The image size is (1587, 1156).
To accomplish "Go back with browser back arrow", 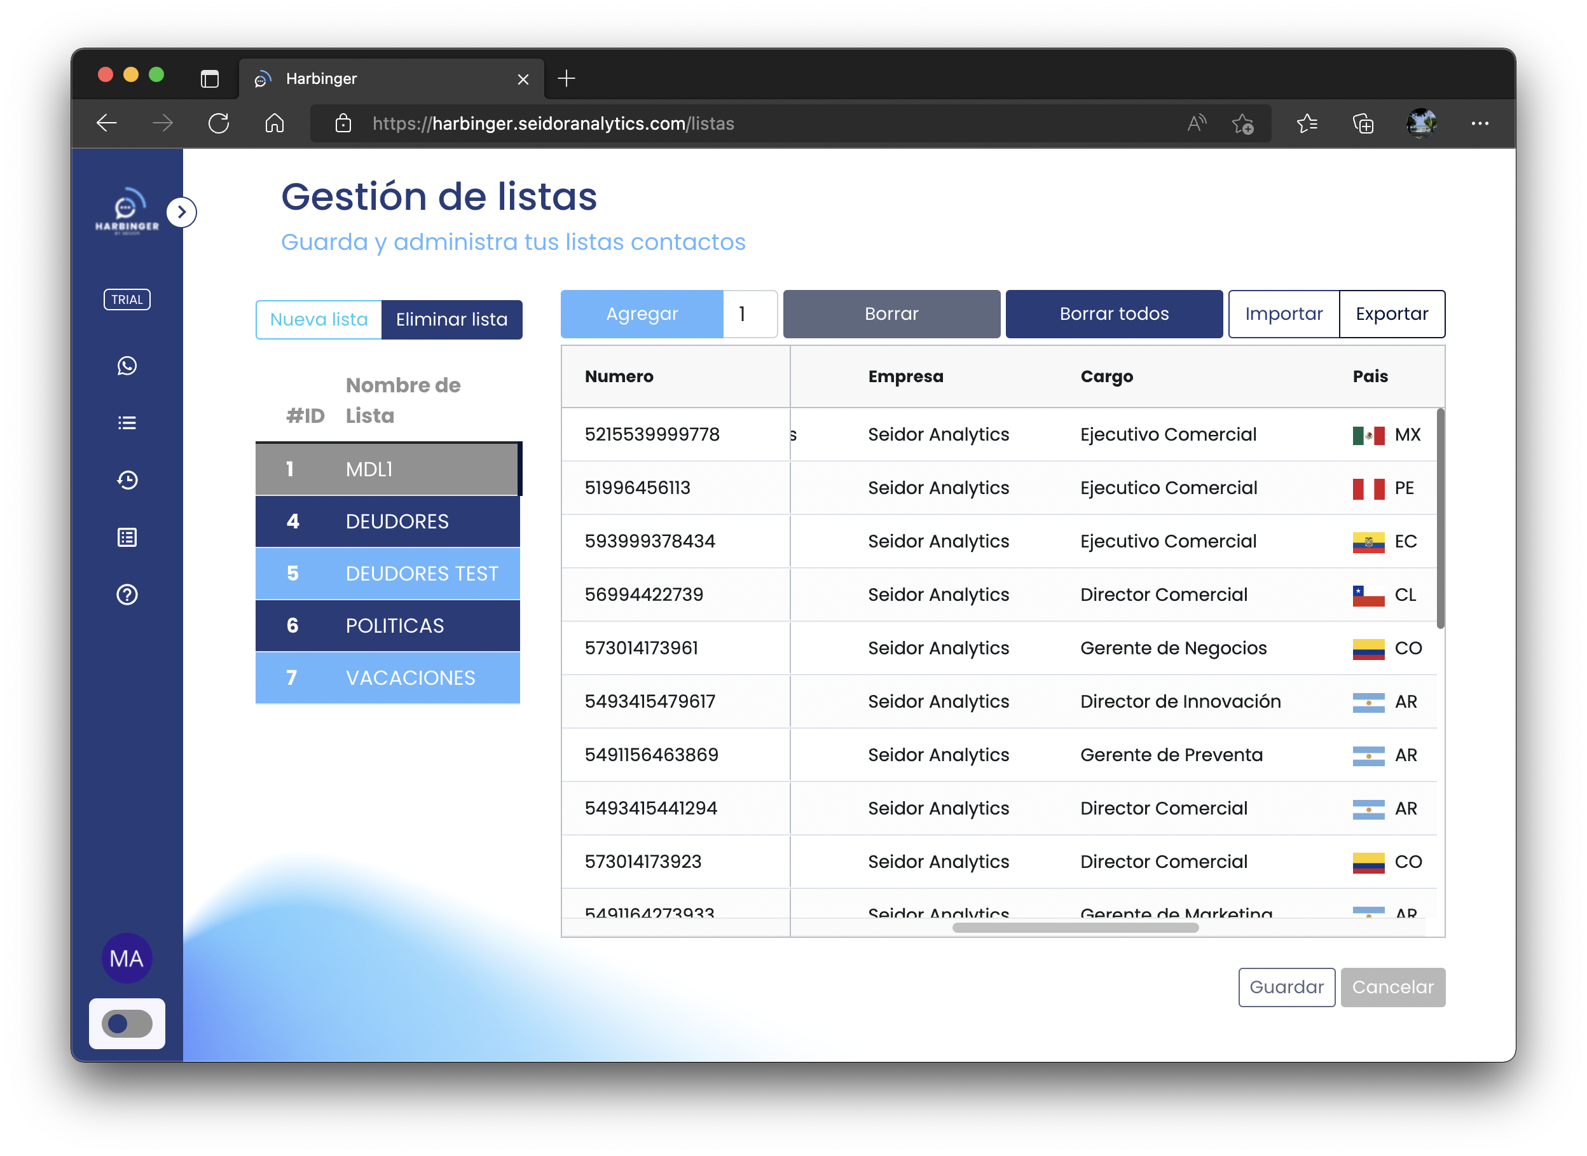I will pyautogui.click(x=106, y=123).
